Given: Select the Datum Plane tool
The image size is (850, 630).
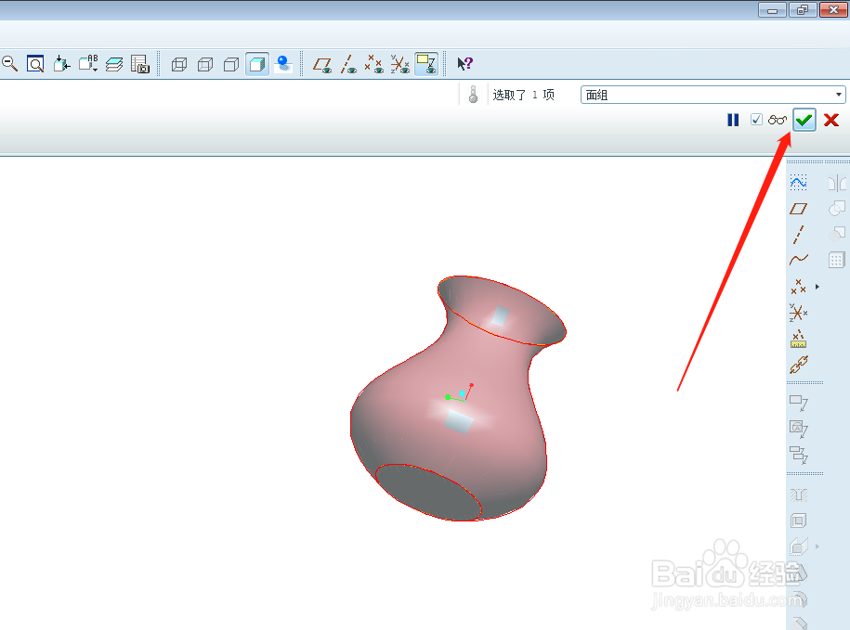Looking at the screenshot, I should point(798,209).
